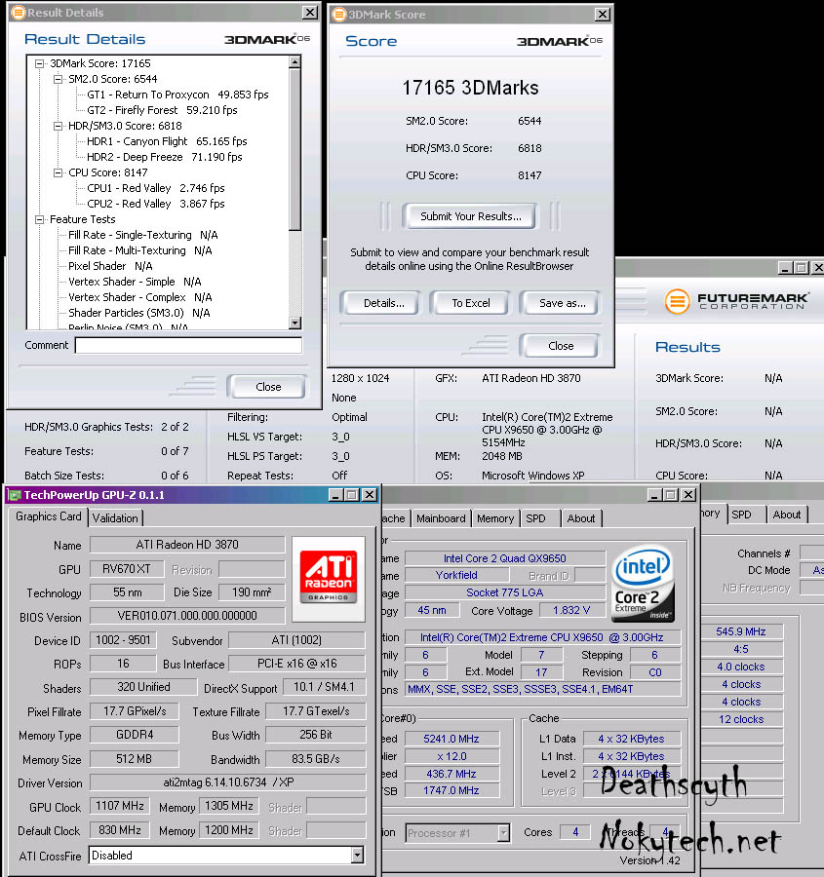Select Vertex Shader - Complex row

click(x=140, y=298)
